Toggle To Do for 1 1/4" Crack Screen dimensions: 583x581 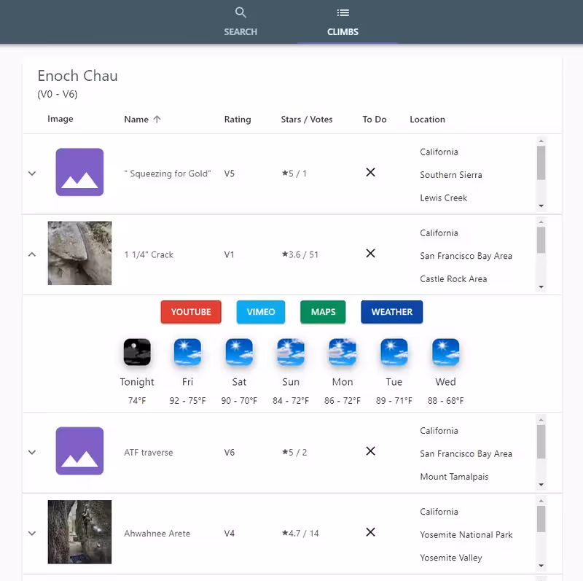point(370,254)
